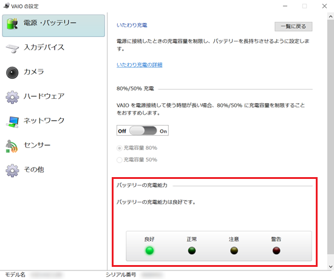Click the その他 gear icon
The image size is (334, 279).
click(12, 170)
